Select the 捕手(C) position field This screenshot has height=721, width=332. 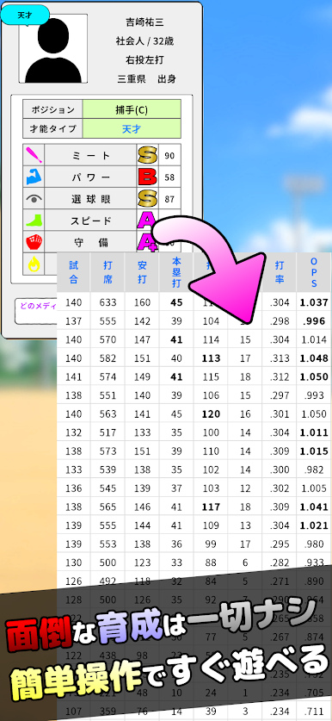point(132,109)
